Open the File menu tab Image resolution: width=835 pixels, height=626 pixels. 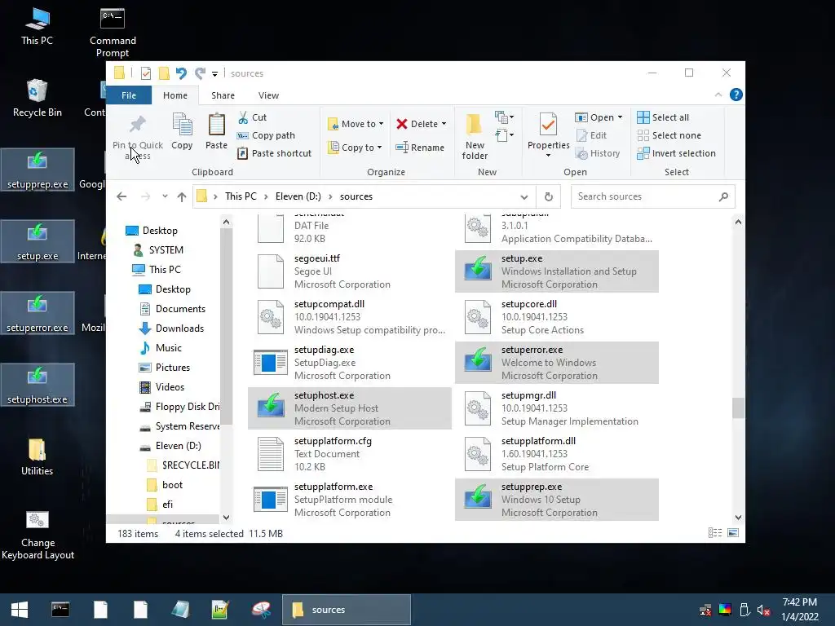click(x=129, y=95)
